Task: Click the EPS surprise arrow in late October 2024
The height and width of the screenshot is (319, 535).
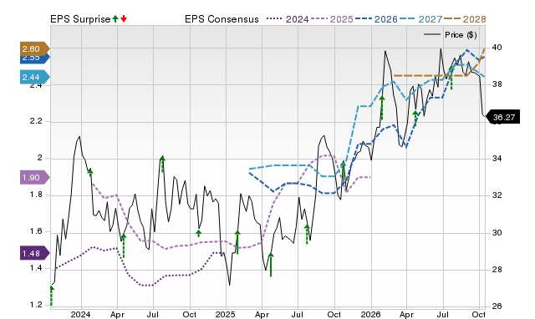Action: [199, 234]
